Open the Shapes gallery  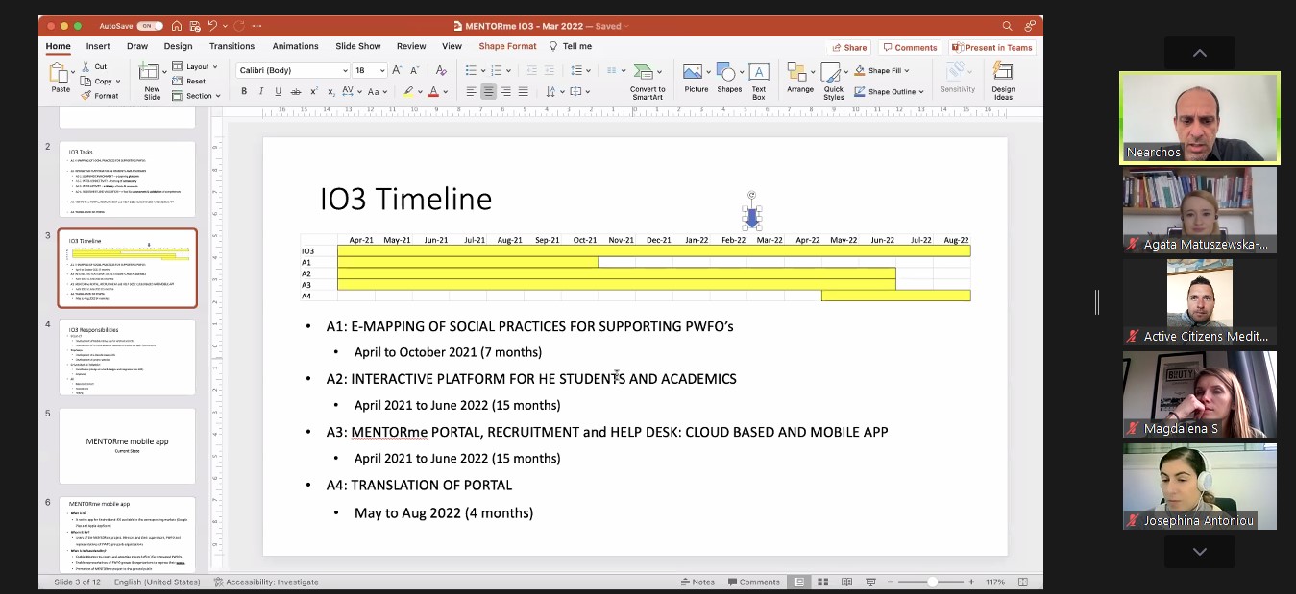[729, 81]
